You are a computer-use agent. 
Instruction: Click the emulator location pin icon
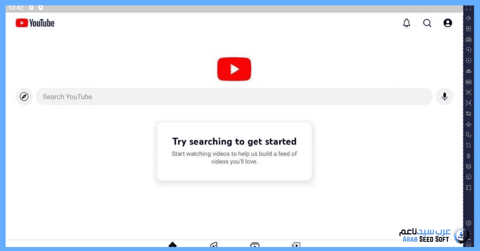(x=468, y=156)
